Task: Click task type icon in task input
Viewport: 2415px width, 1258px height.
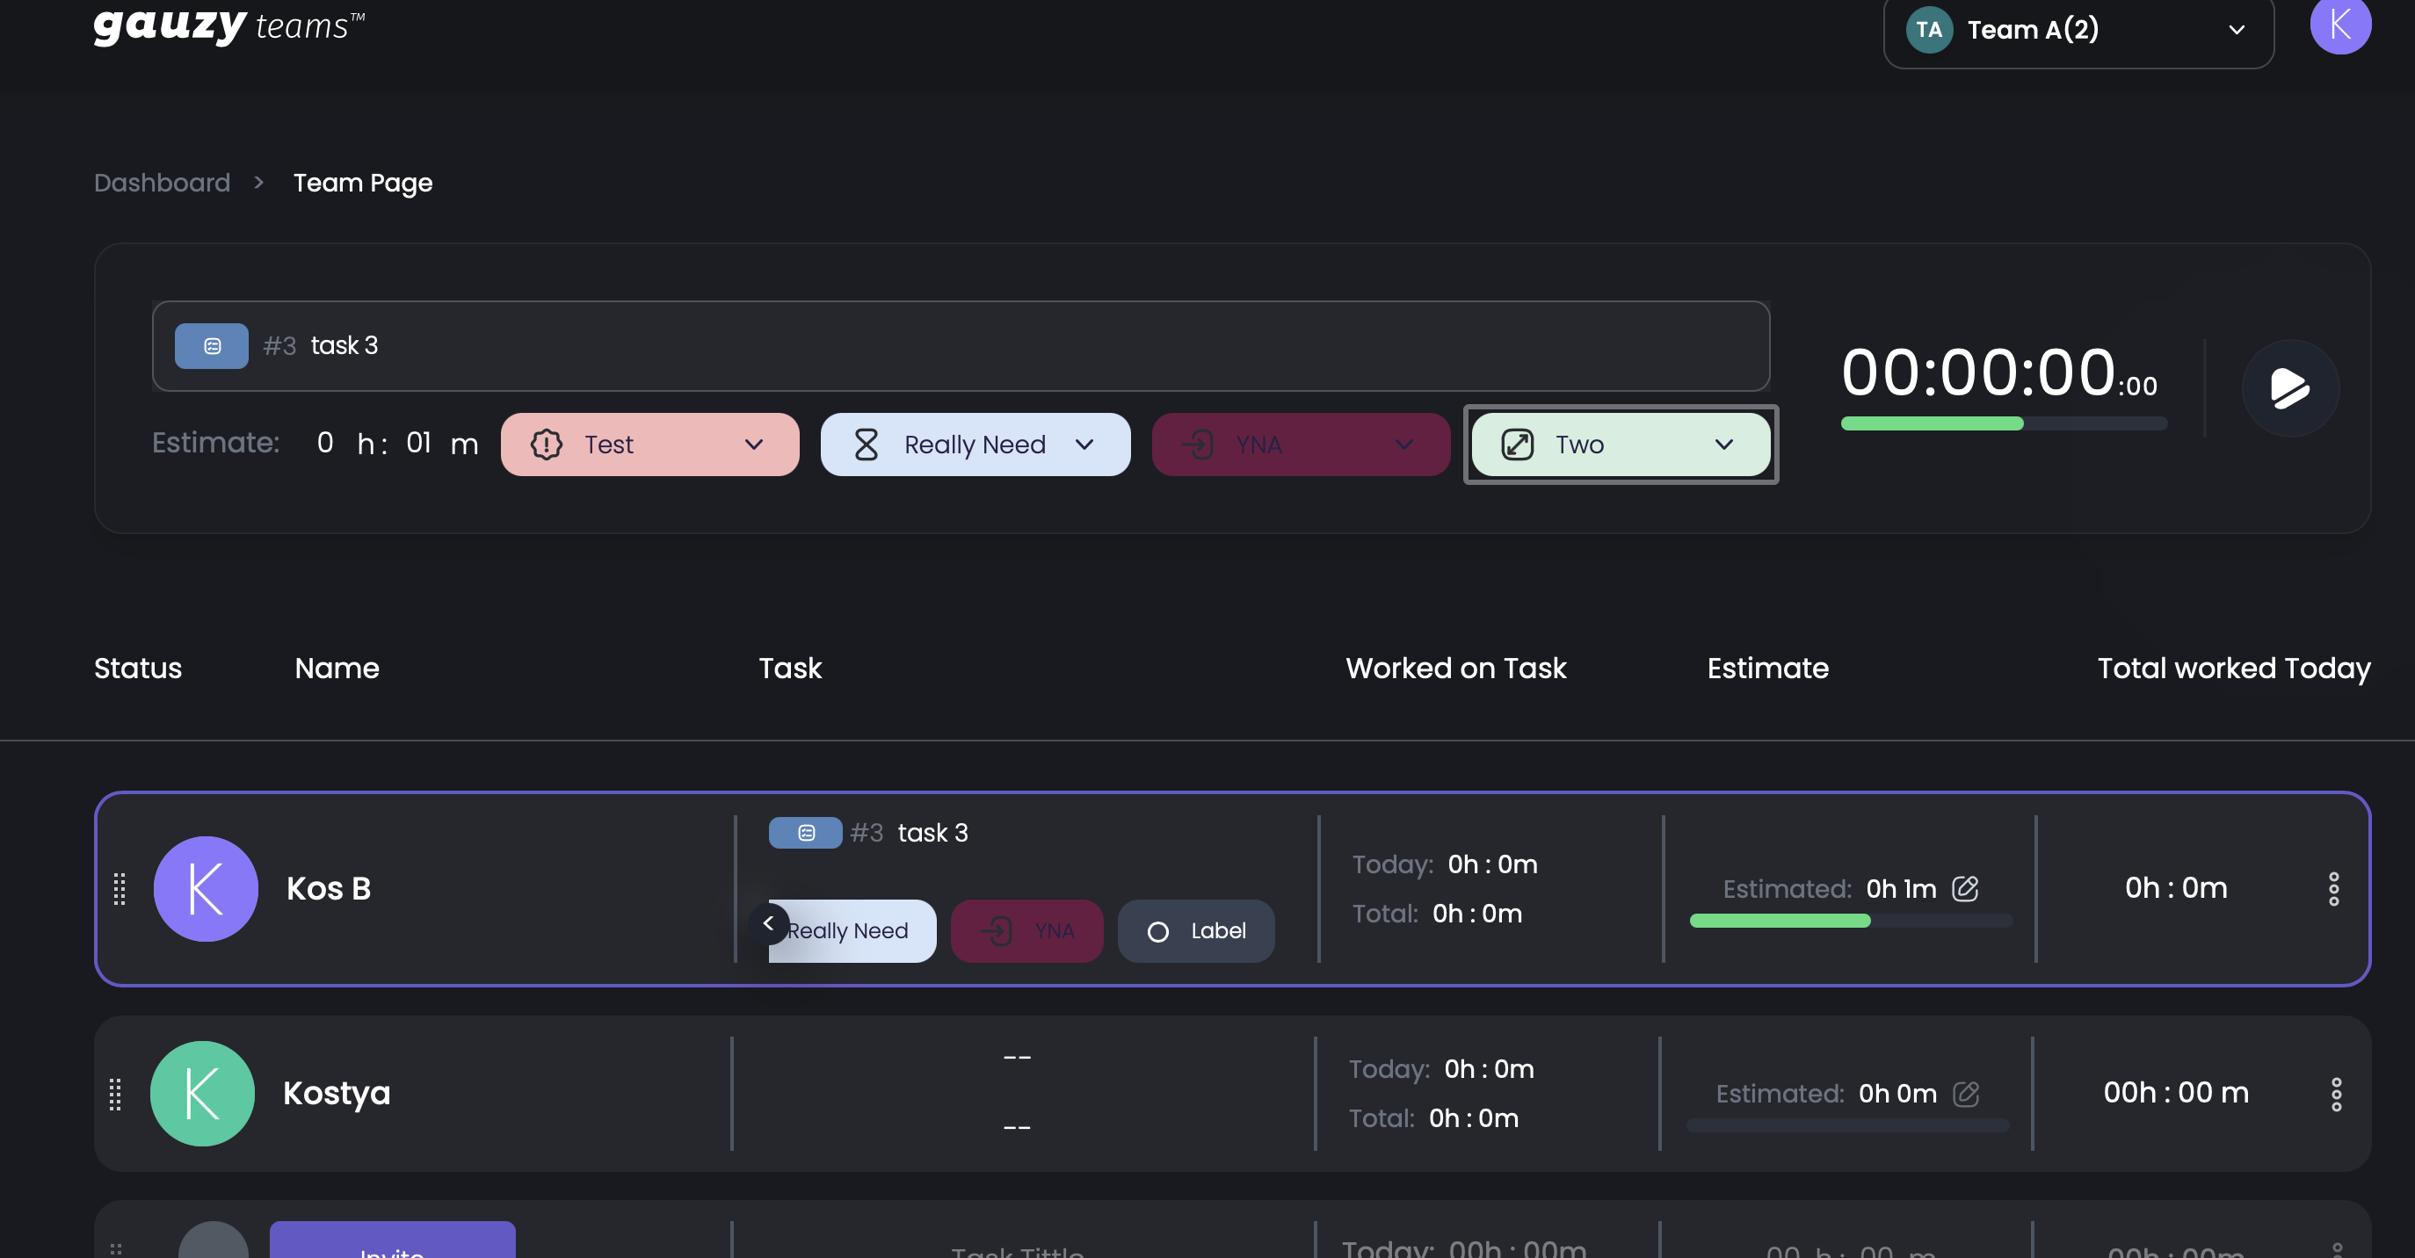Action: point(212,346)
